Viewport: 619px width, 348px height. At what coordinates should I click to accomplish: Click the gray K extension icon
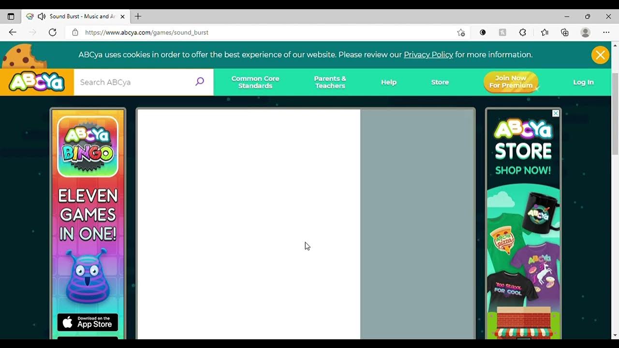coord(502,32)
